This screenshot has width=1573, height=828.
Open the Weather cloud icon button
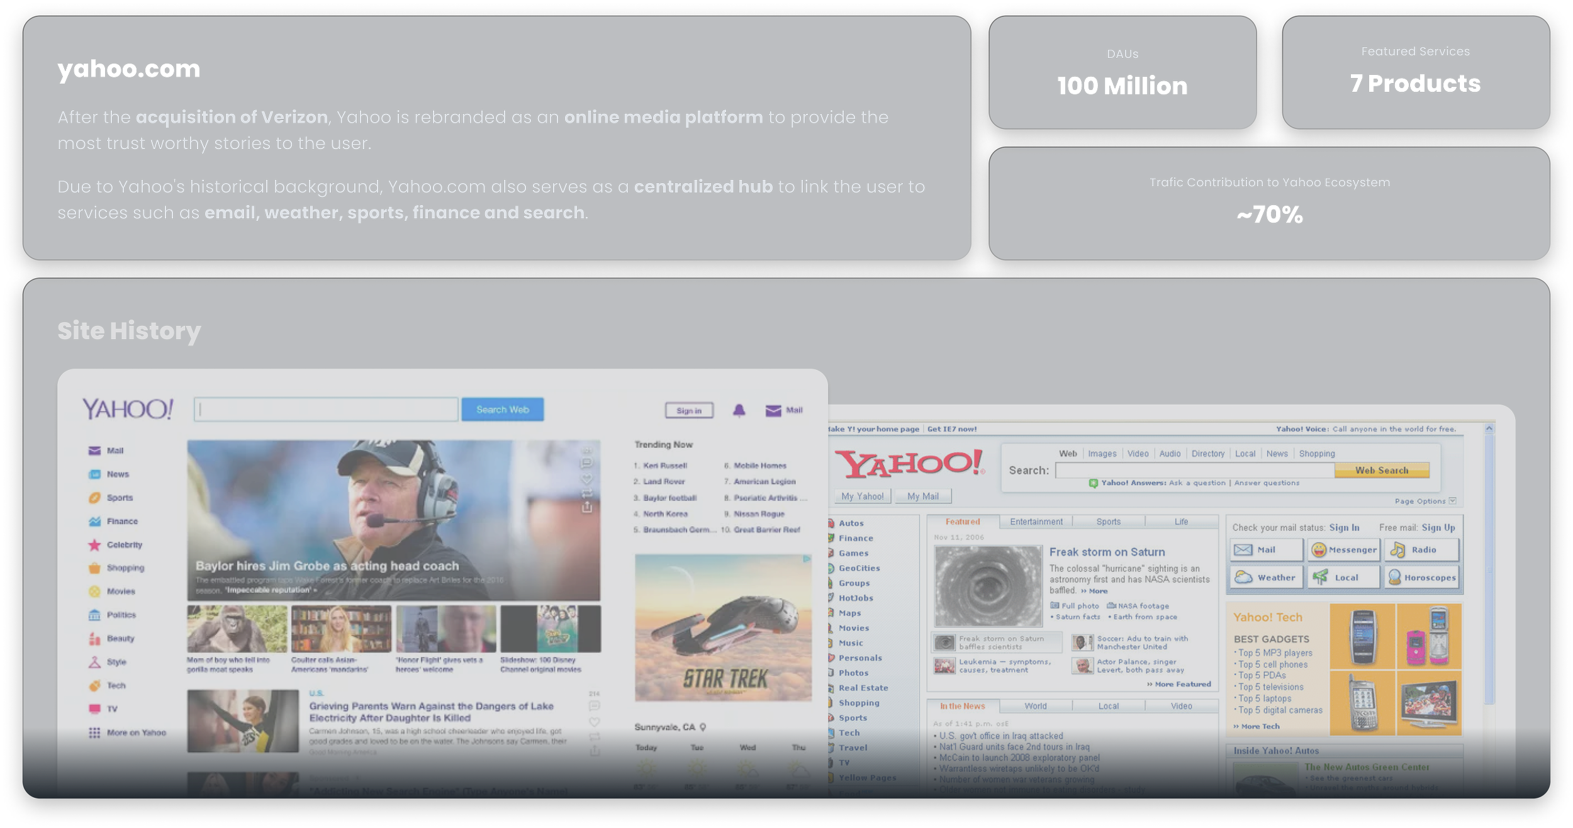pyautogui.click(x=1243, y=578)
